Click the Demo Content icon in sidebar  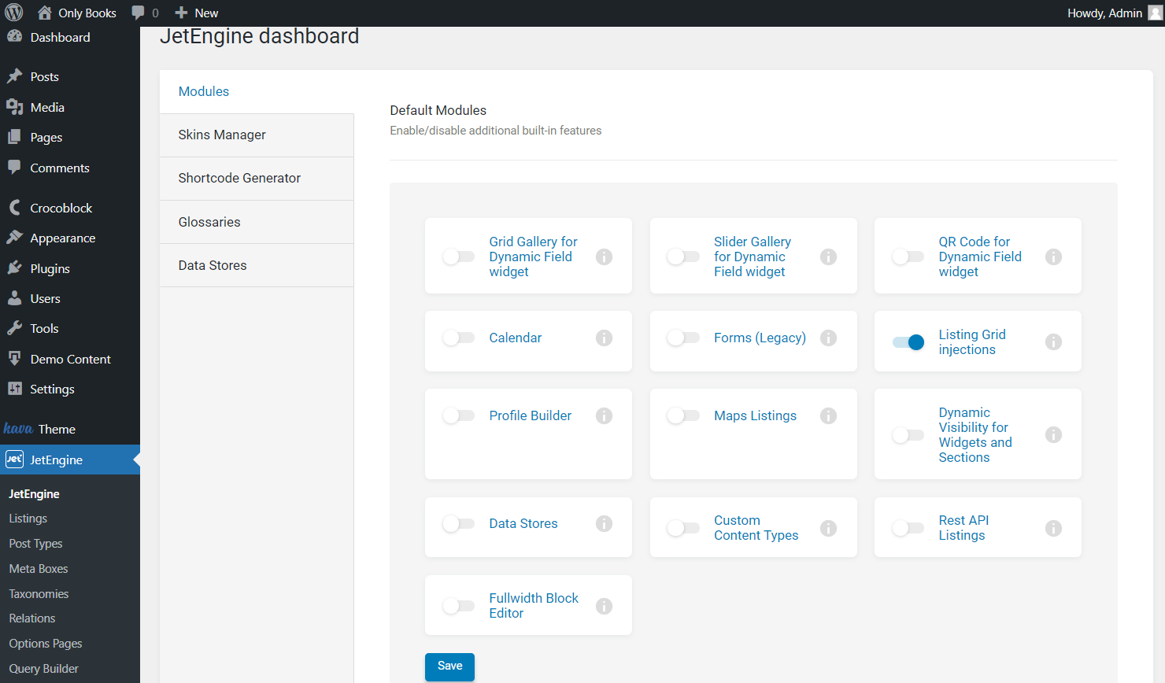pyautogui.click(x=14, y=359)
